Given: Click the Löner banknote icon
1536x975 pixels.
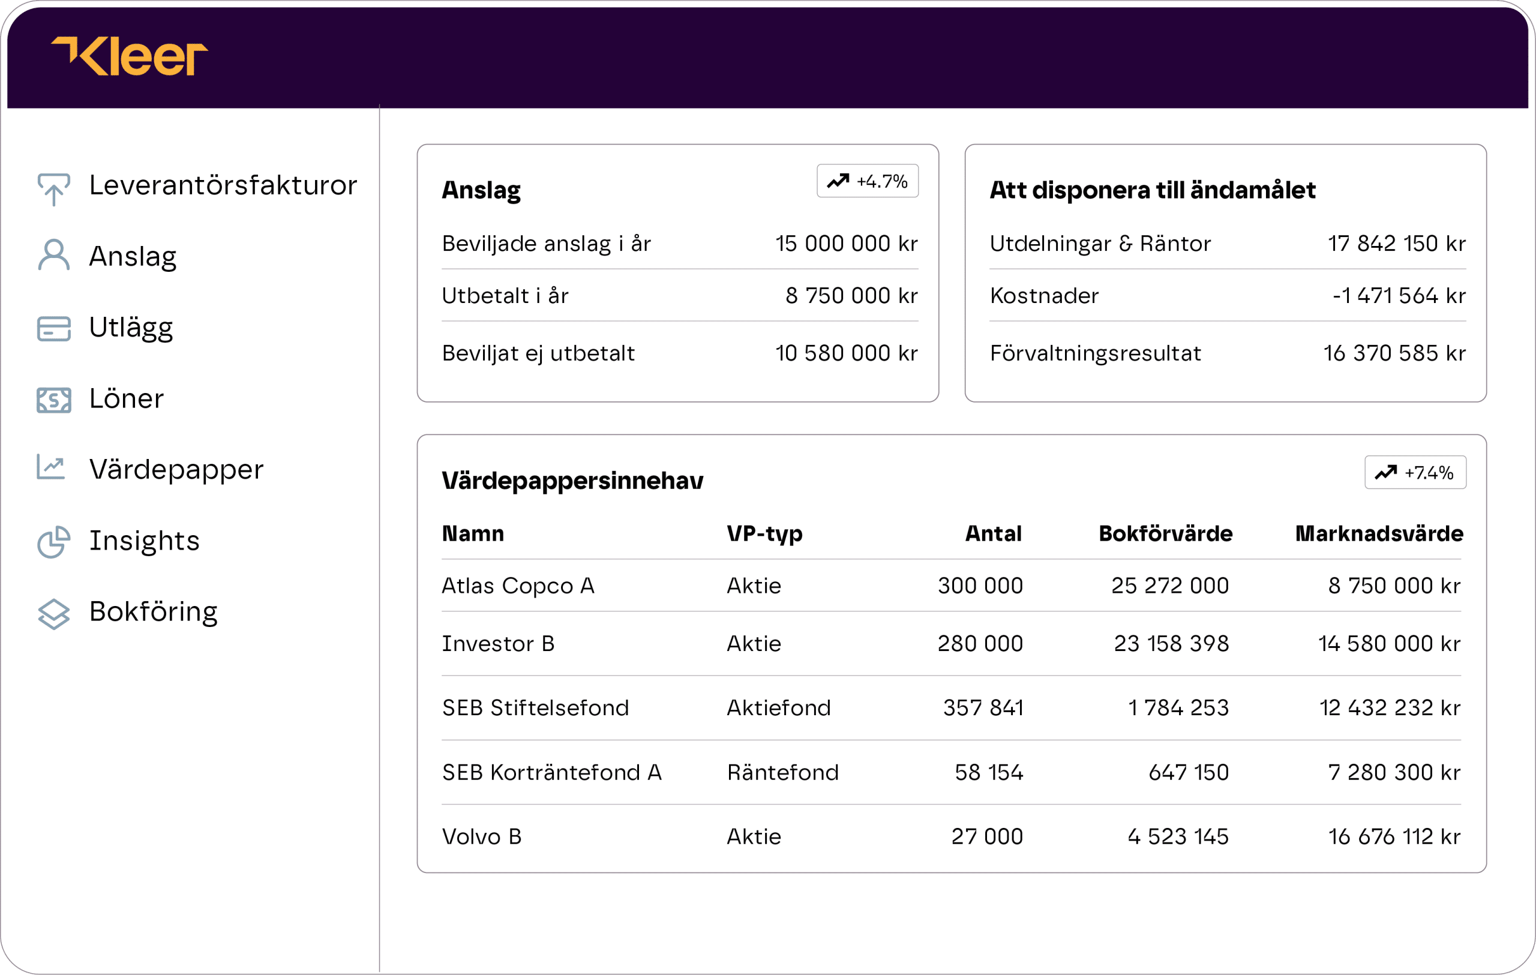Looking at the screenshot, I should point(53,400).
